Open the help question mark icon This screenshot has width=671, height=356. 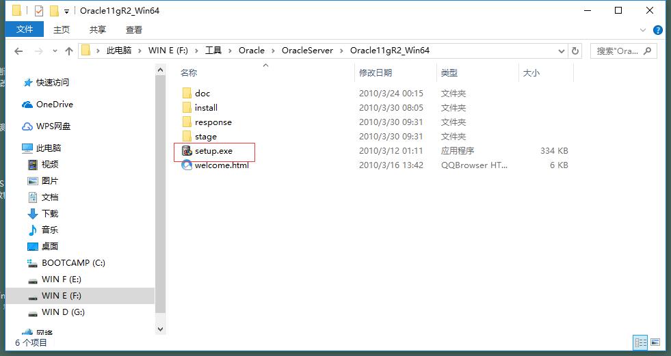click(658, 30)
